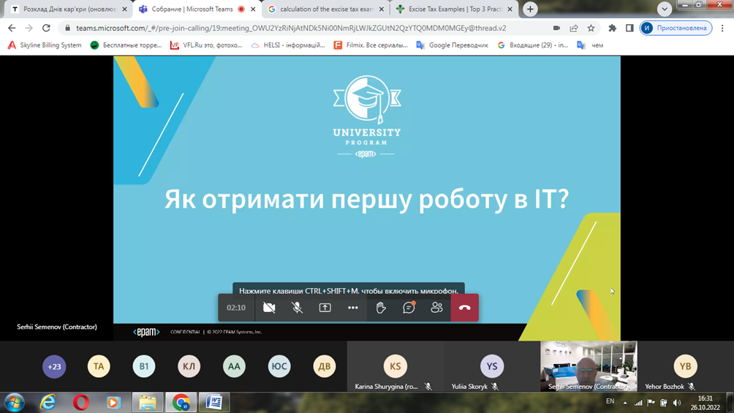Select participant avatar ДВ
Screen dimensions: 734x413
click(x=325, y=366)
